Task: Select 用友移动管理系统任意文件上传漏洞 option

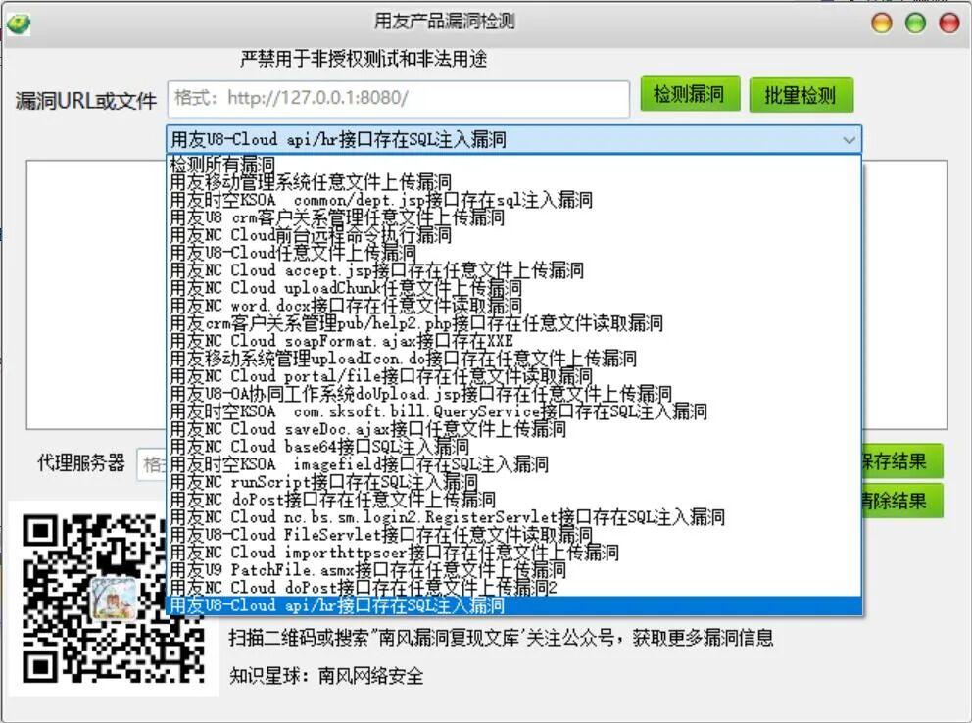Action: pos(513,182)
